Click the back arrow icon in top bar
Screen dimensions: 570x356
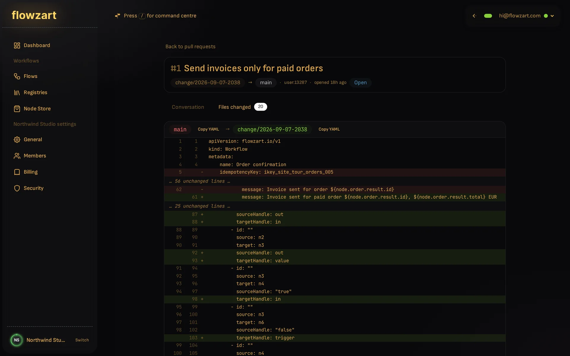tap(474, 16)
